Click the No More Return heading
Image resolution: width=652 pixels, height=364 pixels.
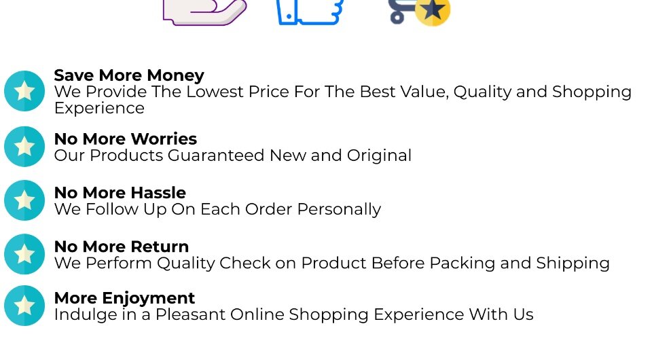[121, 247]
